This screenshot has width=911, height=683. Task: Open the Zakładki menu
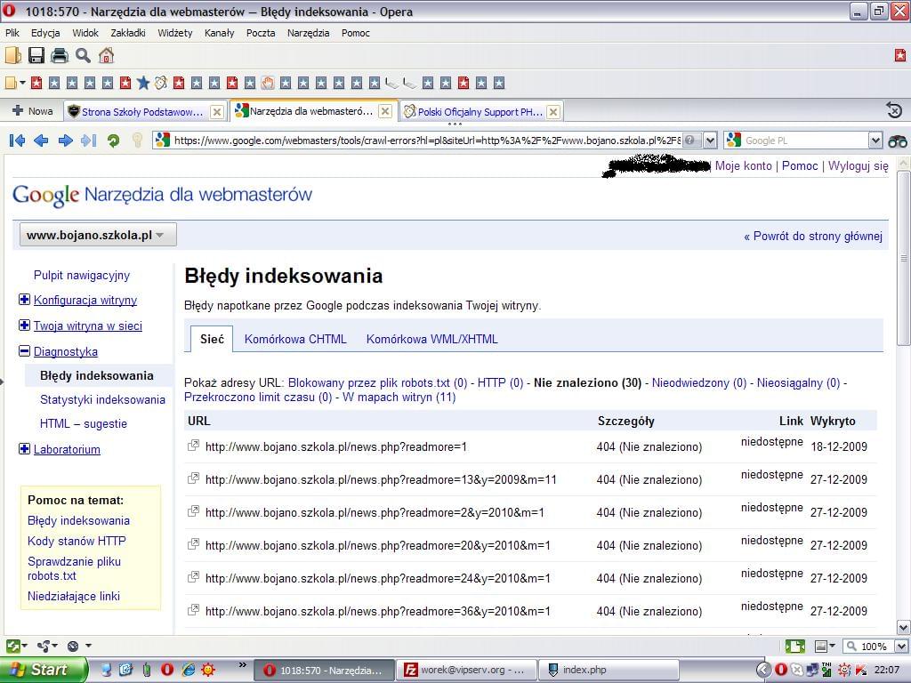coord(128,33)
